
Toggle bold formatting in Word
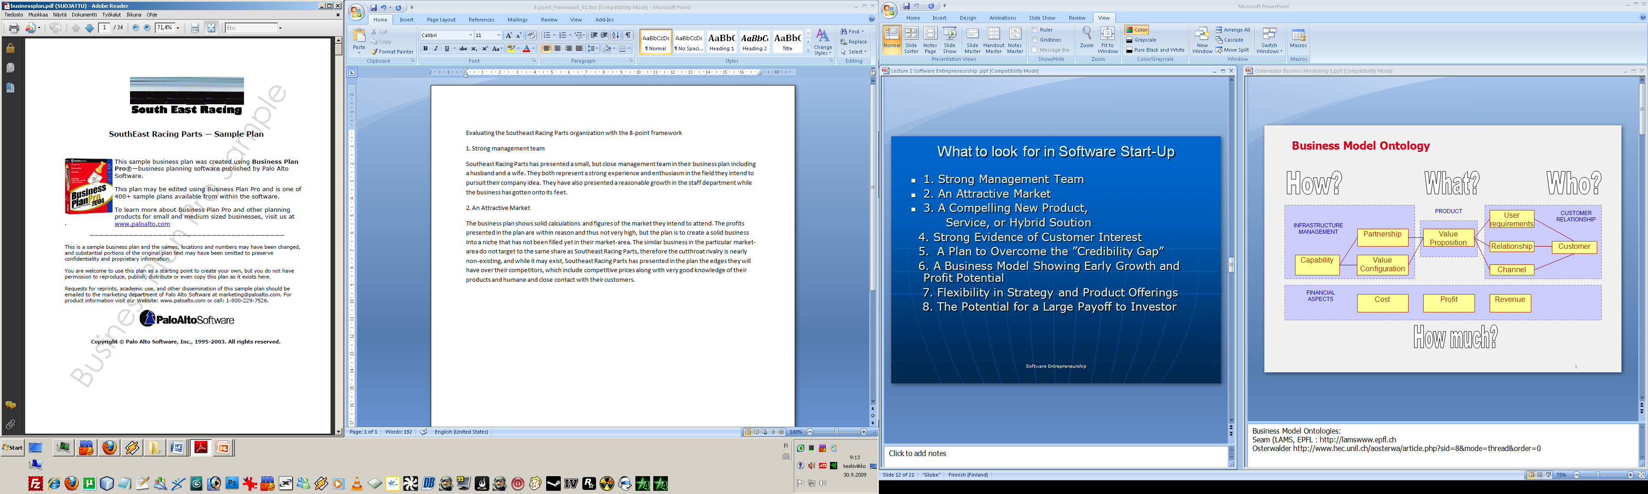point(425,48)
